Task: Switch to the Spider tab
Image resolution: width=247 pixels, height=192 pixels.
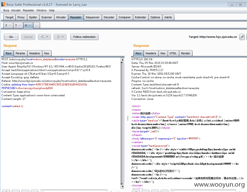Action: [x=33, y=17]
